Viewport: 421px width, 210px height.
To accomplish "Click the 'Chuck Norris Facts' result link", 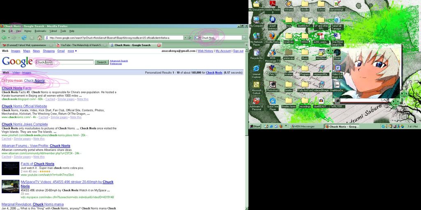I will (x=16, y=88).
